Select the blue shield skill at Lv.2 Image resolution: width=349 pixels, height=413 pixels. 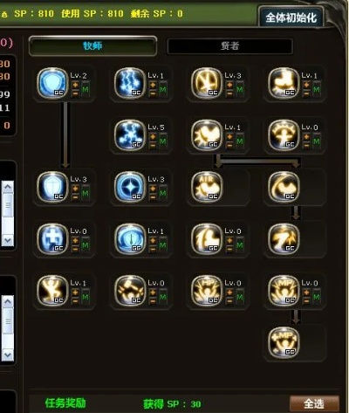[x=52, y=83]
